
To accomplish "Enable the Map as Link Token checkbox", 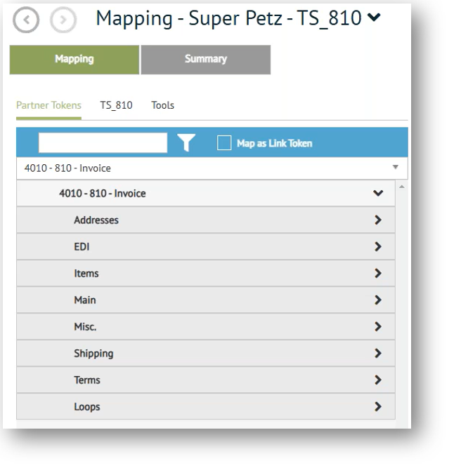I will coord(224,143).
